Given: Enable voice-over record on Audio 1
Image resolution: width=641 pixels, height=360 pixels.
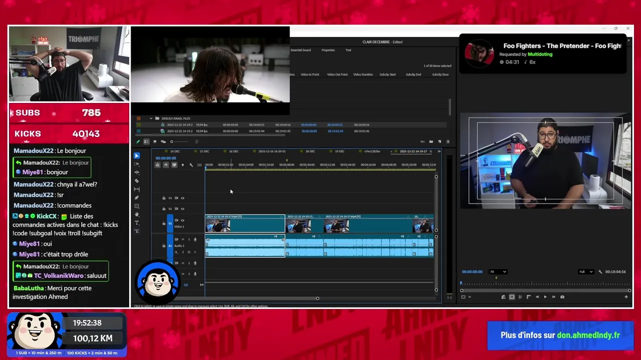Looking at the screenshot, I should click(195, 239).
